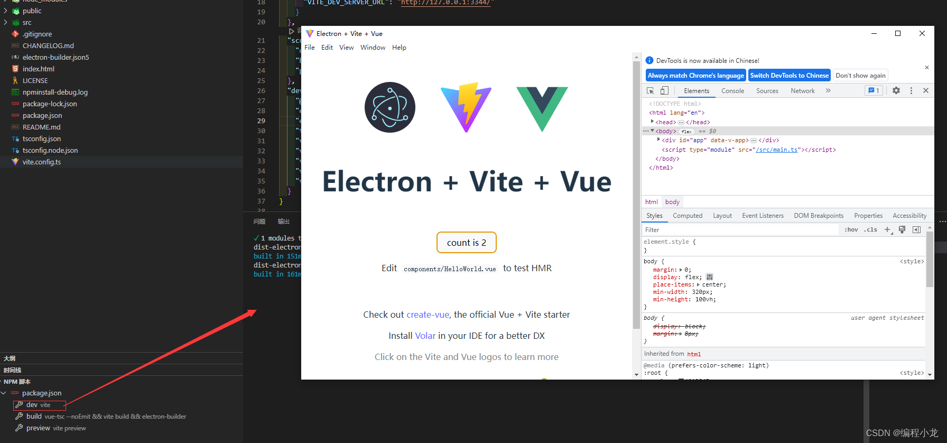The width and height of the screenshot is (947, 443).
Task: Expand the margin shorthand property triangle
Action: point(681,270)
